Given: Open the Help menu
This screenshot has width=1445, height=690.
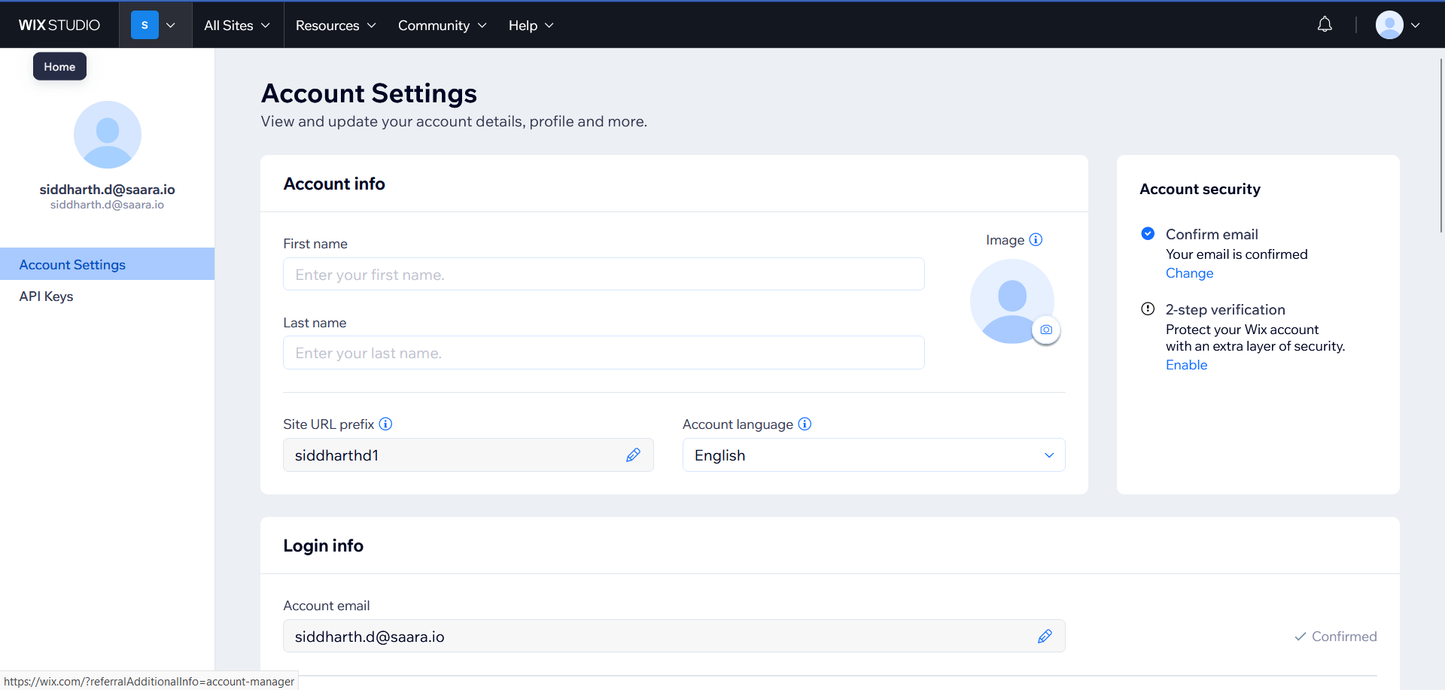Looking at the screenshot, I should (531, 25).
